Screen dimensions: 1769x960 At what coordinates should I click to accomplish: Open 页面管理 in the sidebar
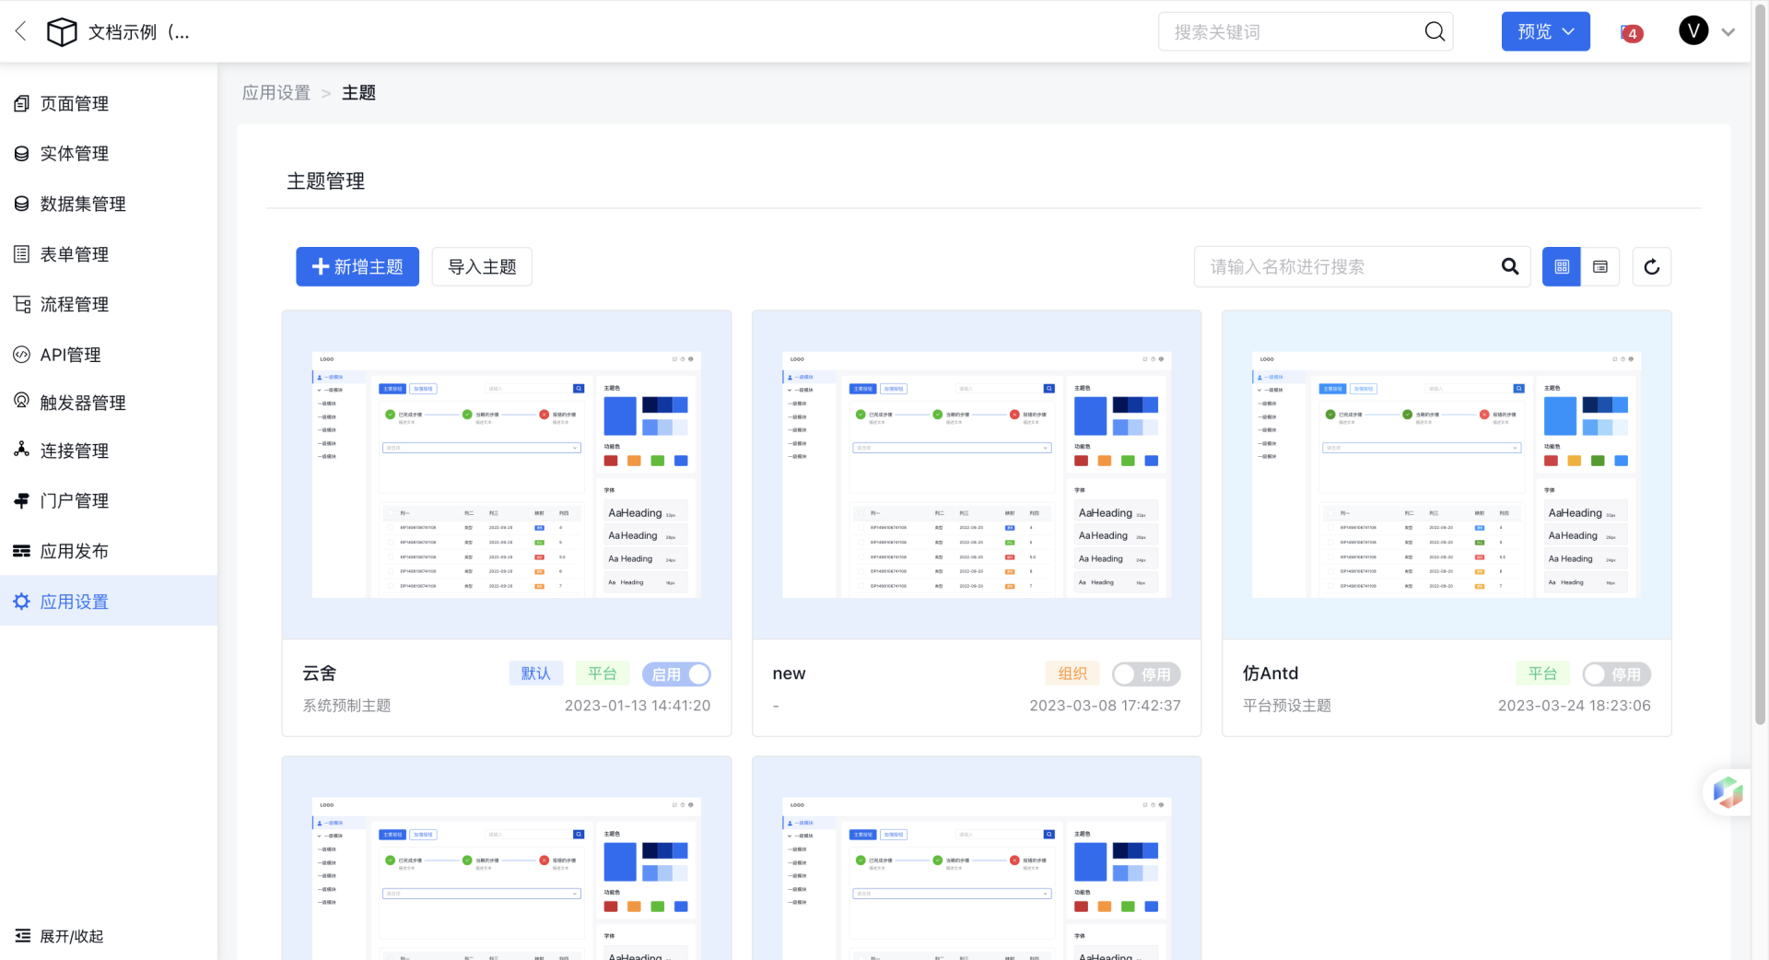coord(74,104)
